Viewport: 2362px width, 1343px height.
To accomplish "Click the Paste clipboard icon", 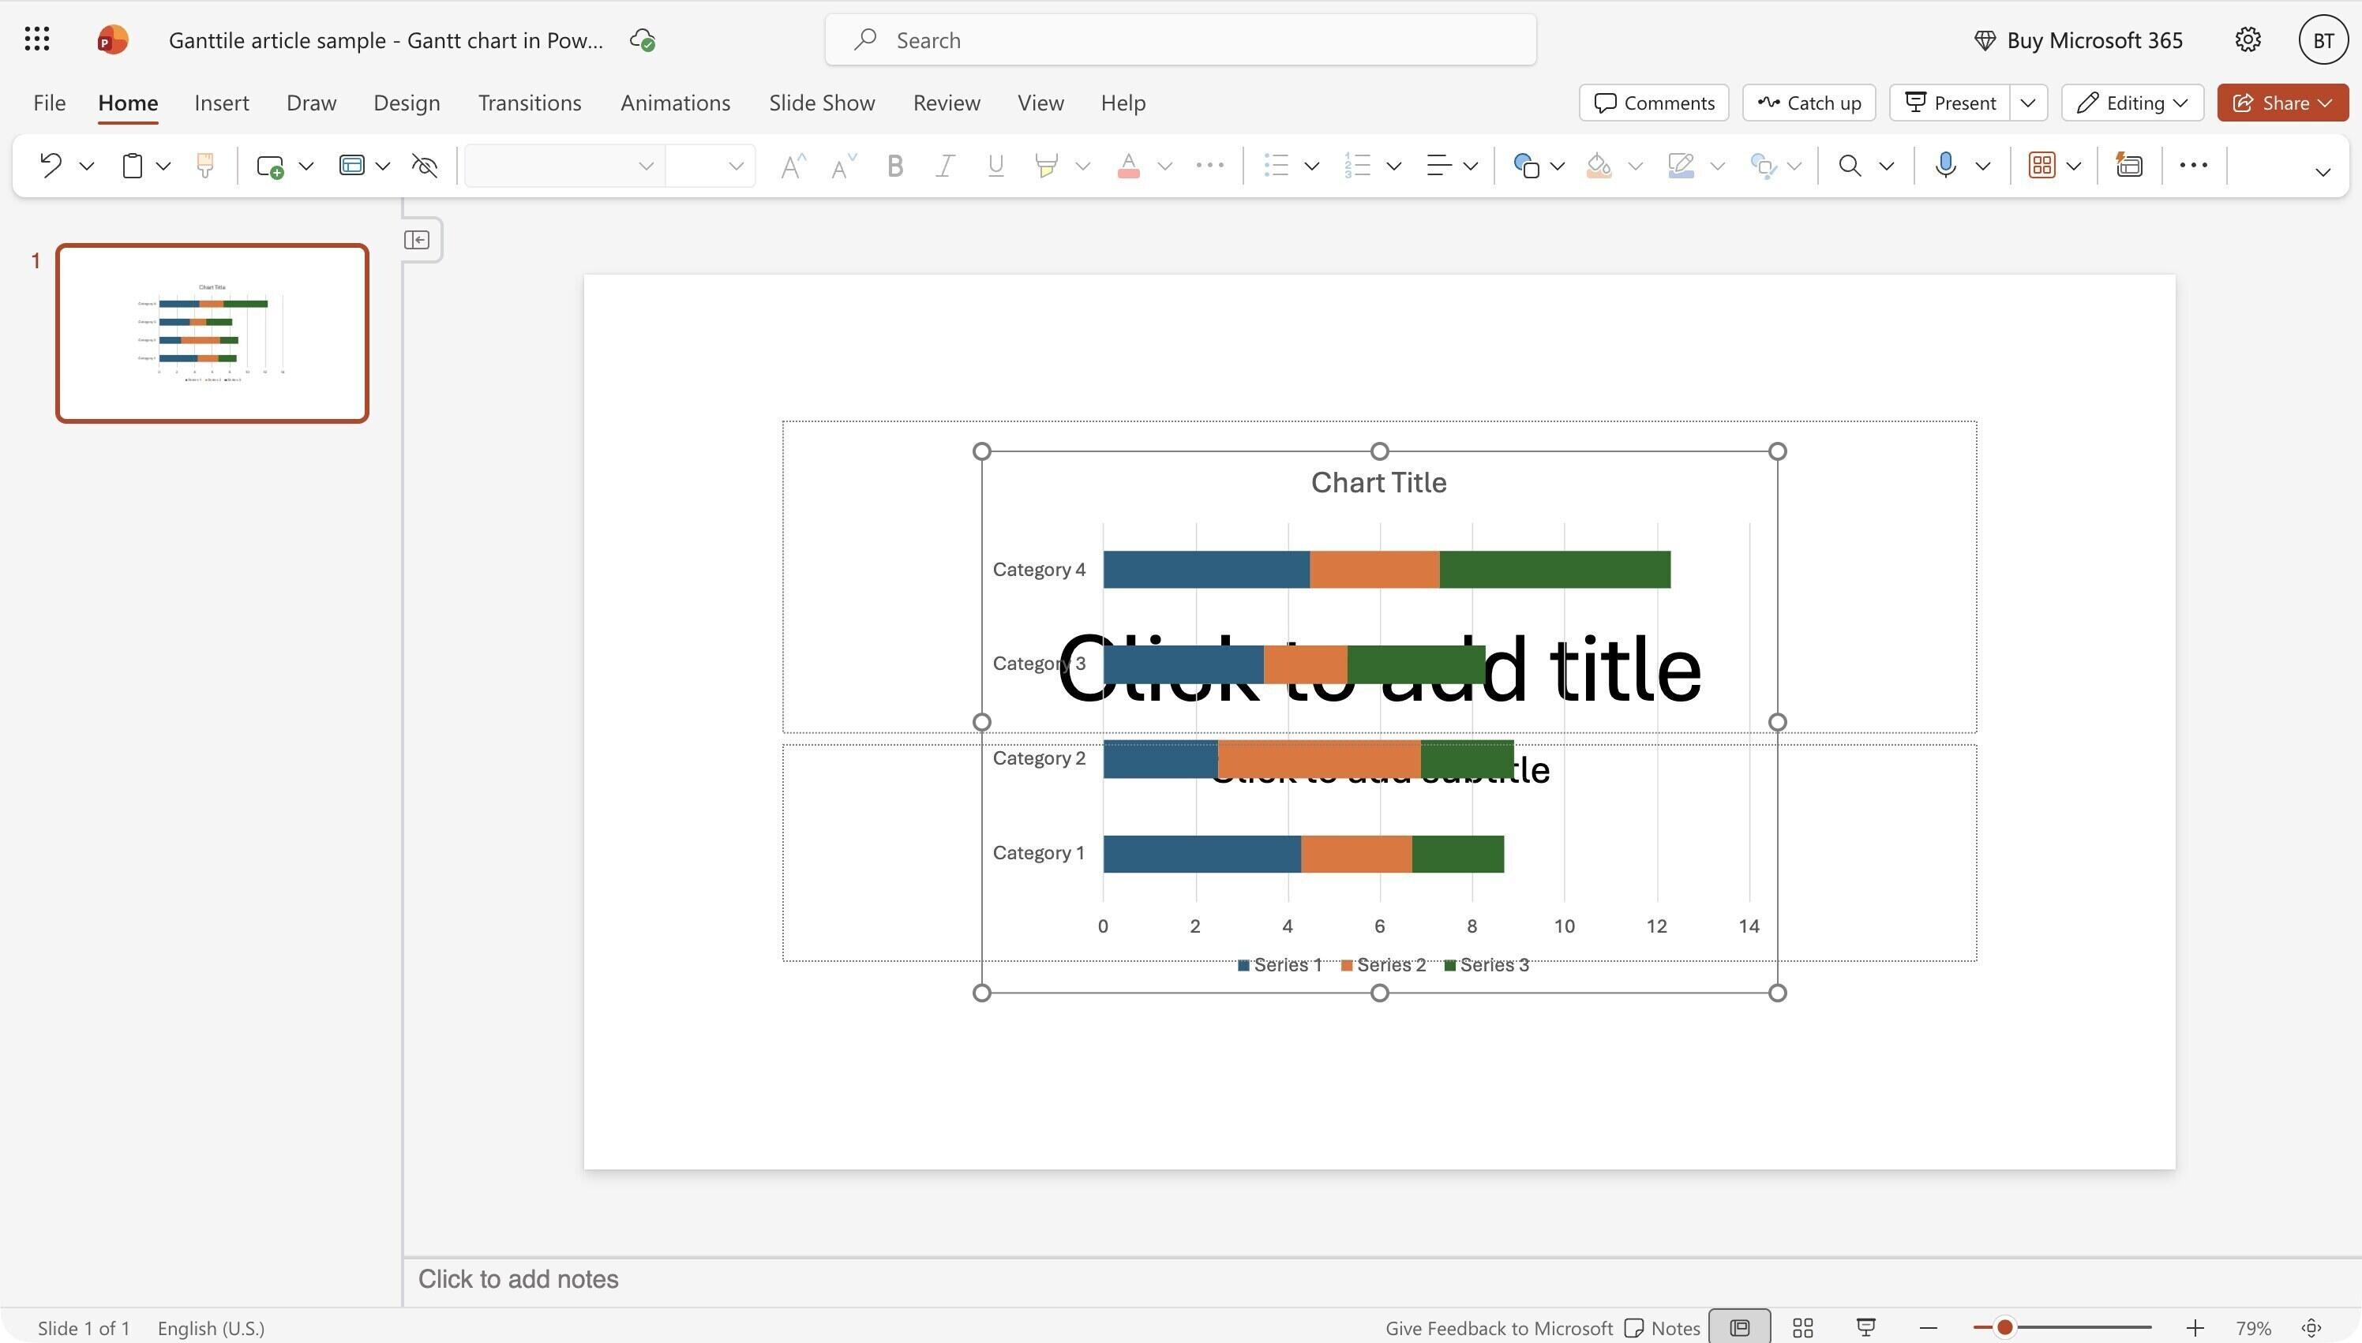I will tap(132, 166).
